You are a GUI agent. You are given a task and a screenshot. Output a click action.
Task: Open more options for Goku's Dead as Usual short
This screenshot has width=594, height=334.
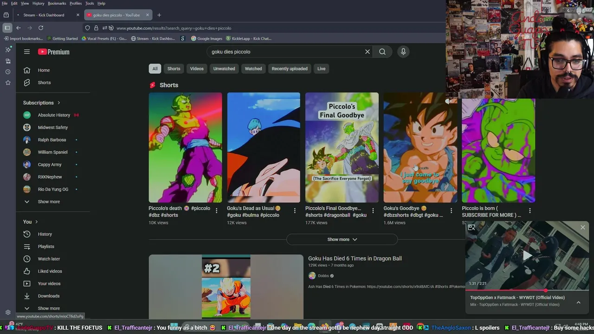[295, 211]
